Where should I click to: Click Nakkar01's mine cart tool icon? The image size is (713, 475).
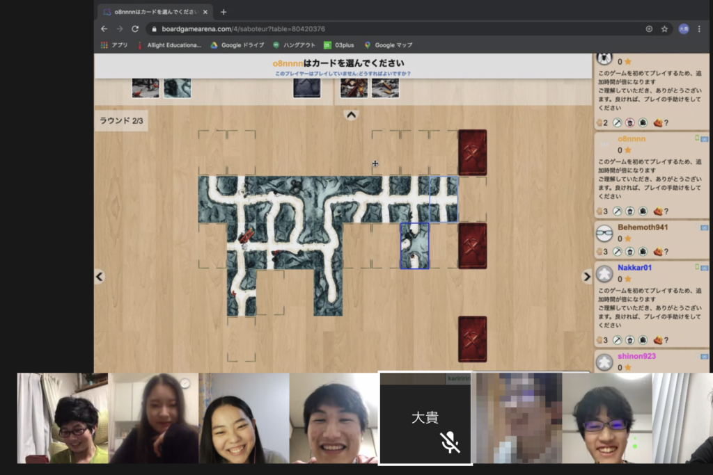tap(643, 340)
